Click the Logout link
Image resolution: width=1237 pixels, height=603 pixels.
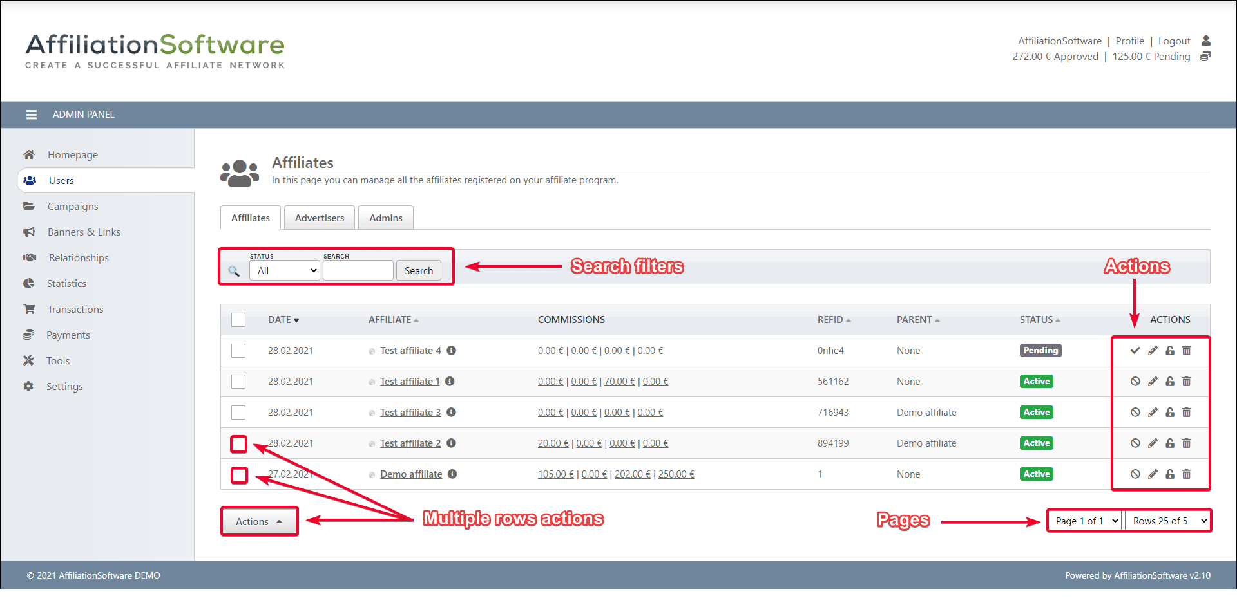point(1174,41)
